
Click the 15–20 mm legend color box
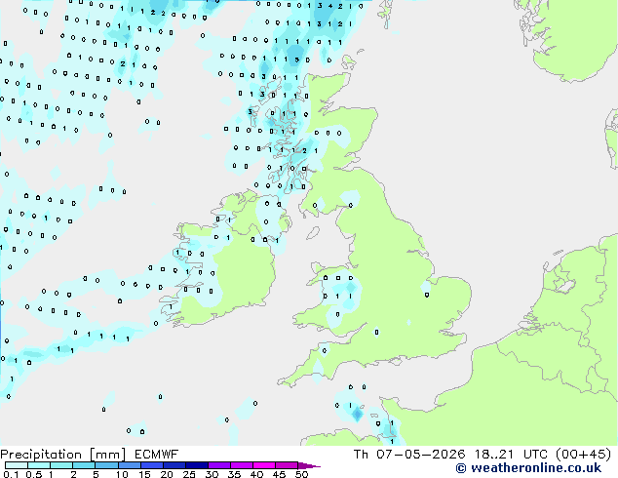tap(152, 465)
